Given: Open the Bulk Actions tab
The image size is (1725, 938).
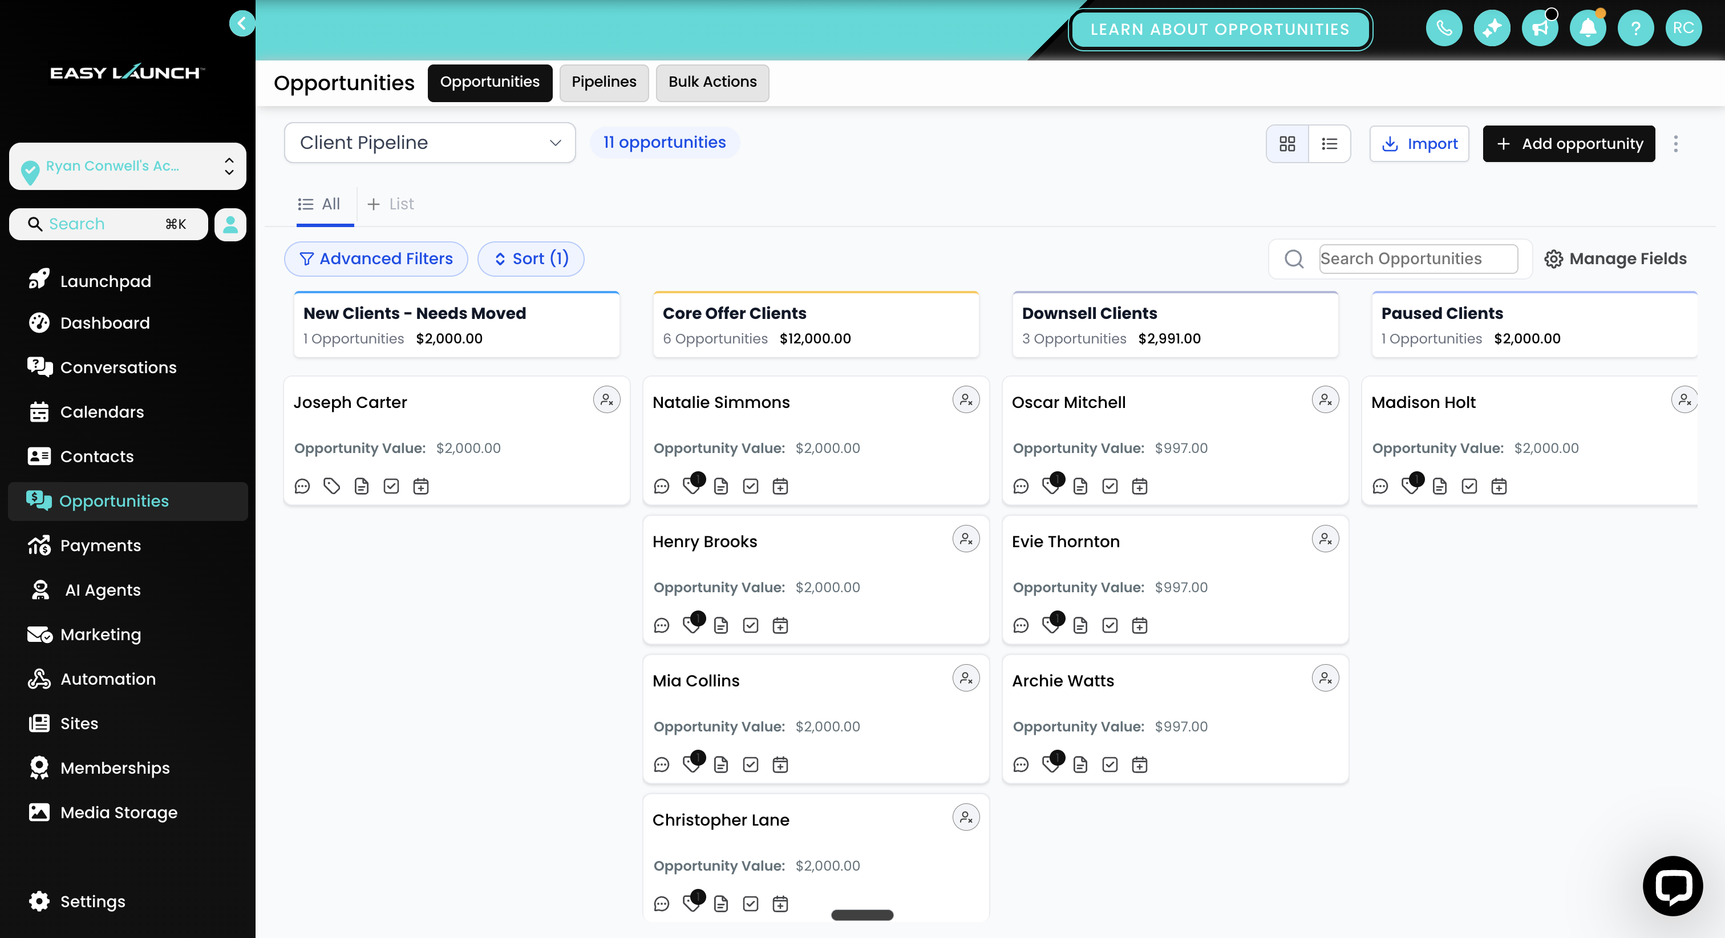Looking at the screenshot, I should click(712, 82).
